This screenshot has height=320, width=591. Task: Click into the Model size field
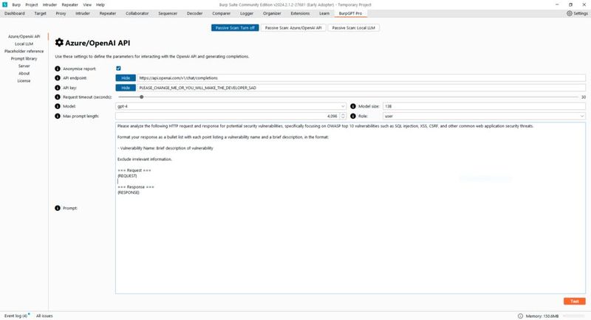coord(484,106)
